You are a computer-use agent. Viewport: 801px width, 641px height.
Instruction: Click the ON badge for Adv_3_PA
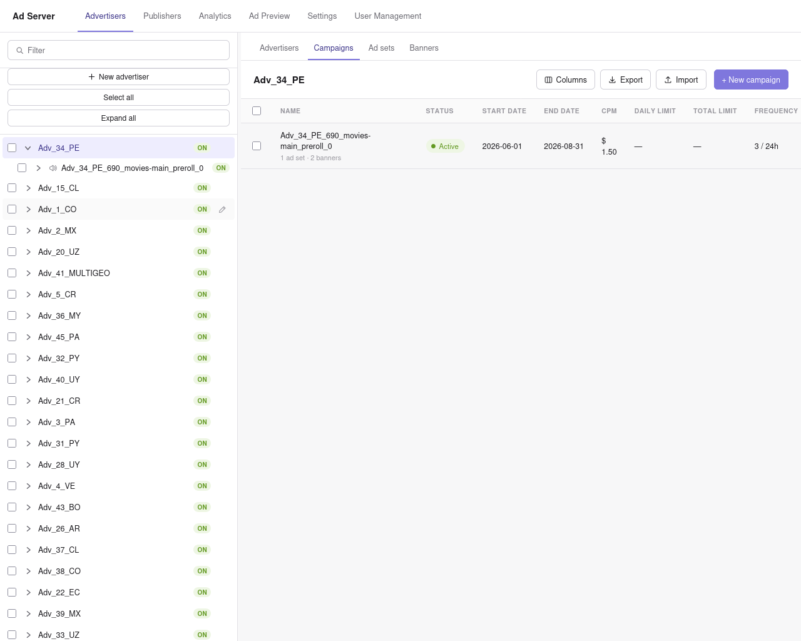pos(202,423)
